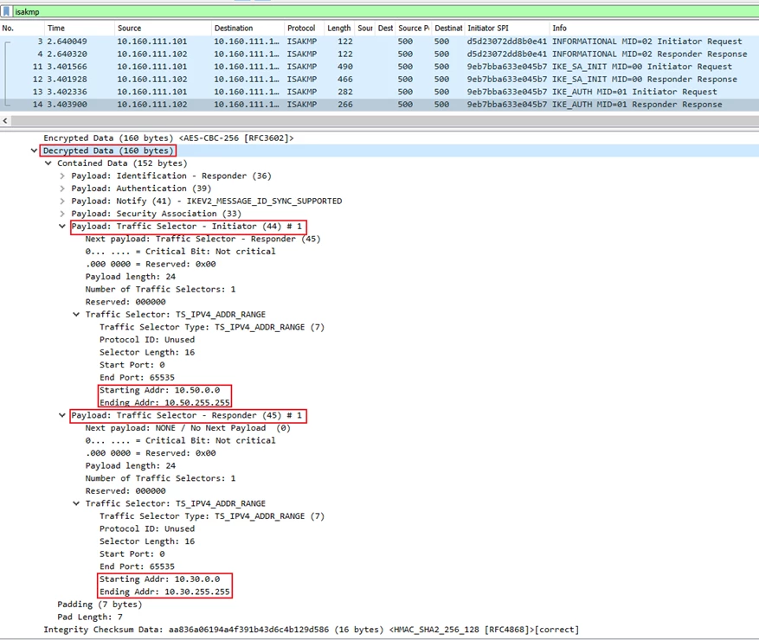Collapse Responder's TS_IPV4_ADDR_RANGE selector node
The width and height of the screenshot is (759, 640).
click(x=76, y=503)
